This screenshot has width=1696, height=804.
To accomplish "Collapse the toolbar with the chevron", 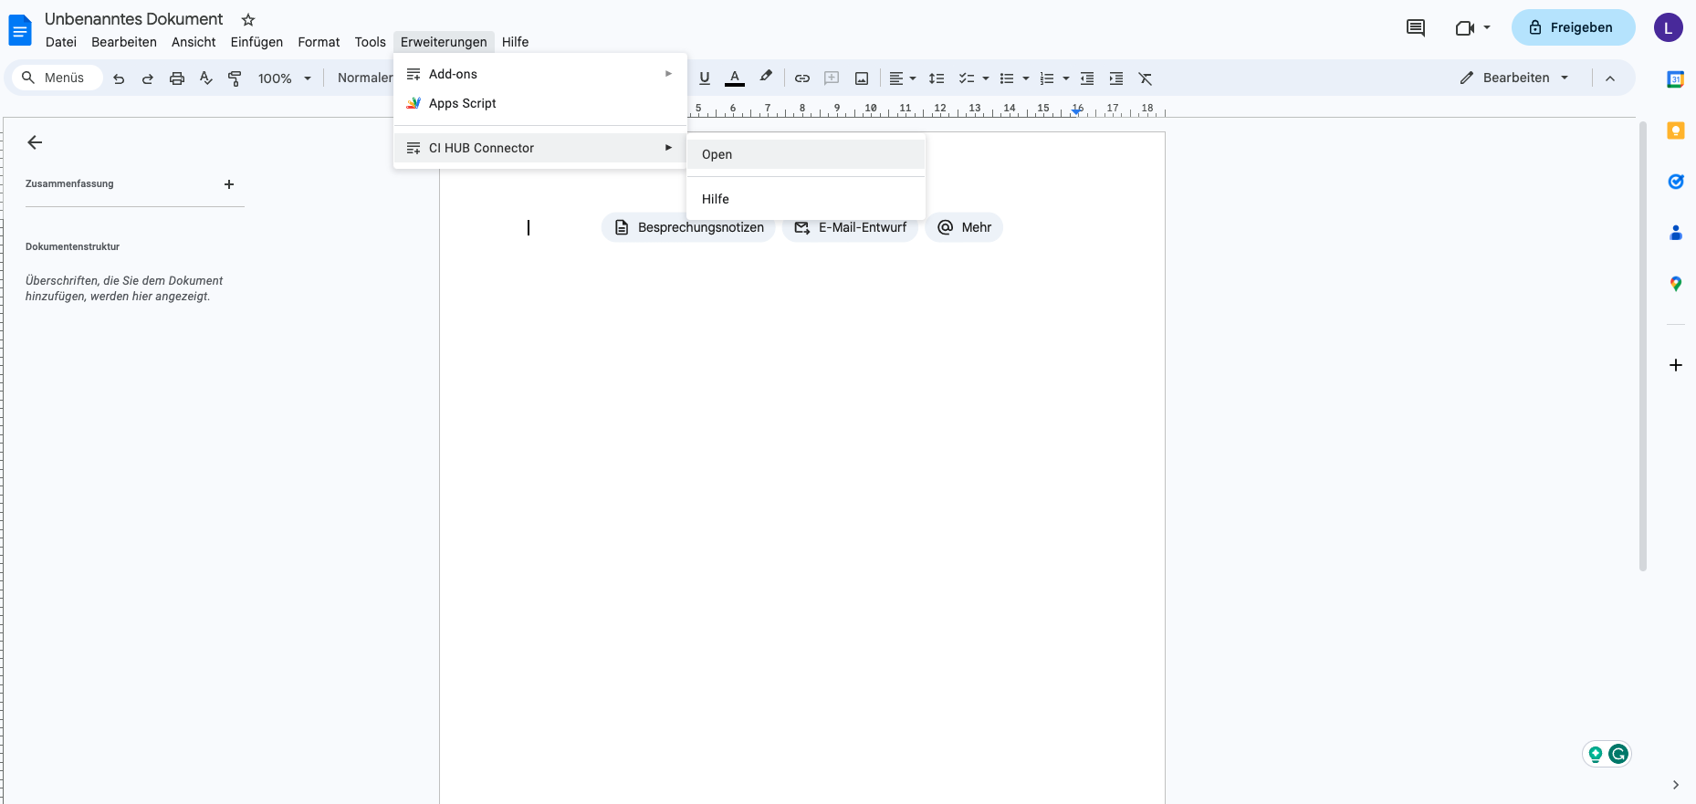I will (x=1610, y=78).
